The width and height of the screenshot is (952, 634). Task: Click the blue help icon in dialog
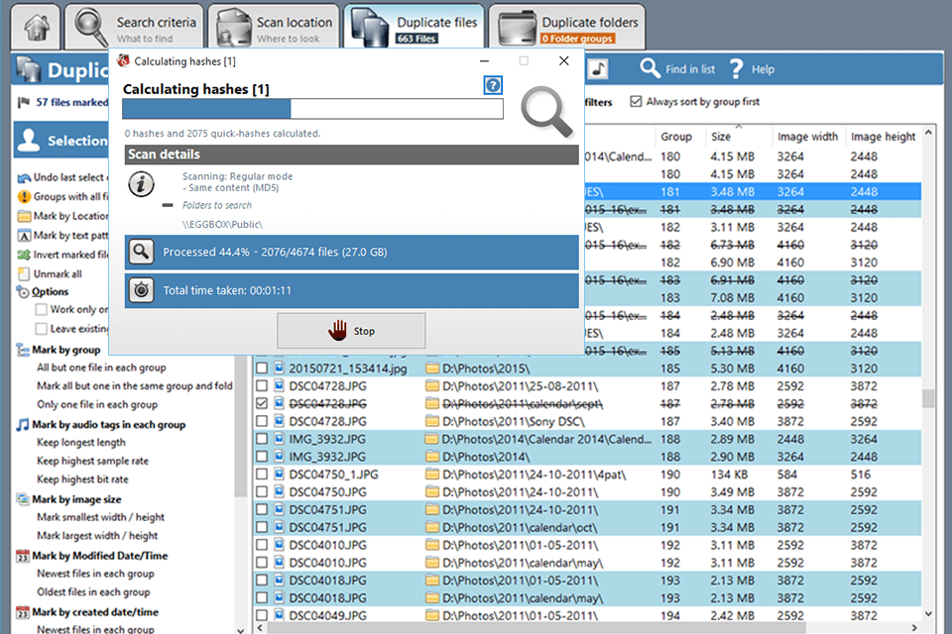pos(493,86)
